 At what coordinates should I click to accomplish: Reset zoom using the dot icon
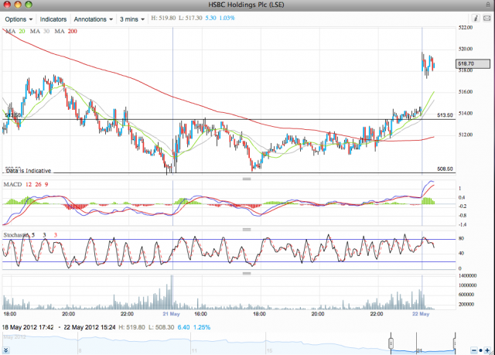[480, 350]
